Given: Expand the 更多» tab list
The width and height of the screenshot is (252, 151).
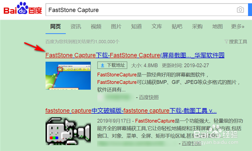Looking at the screenshot, I should [238, 27].
